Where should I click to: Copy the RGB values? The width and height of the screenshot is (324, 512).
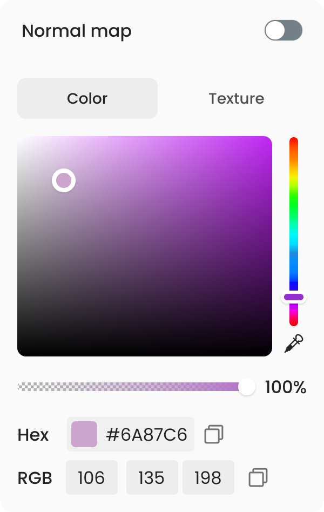(x=258, y=477)
